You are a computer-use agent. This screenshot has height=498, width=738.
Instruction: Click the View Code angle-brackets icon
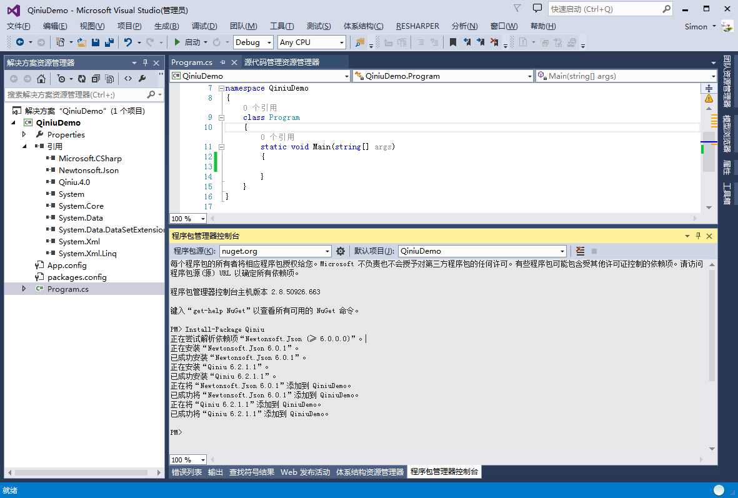point(128,79)
